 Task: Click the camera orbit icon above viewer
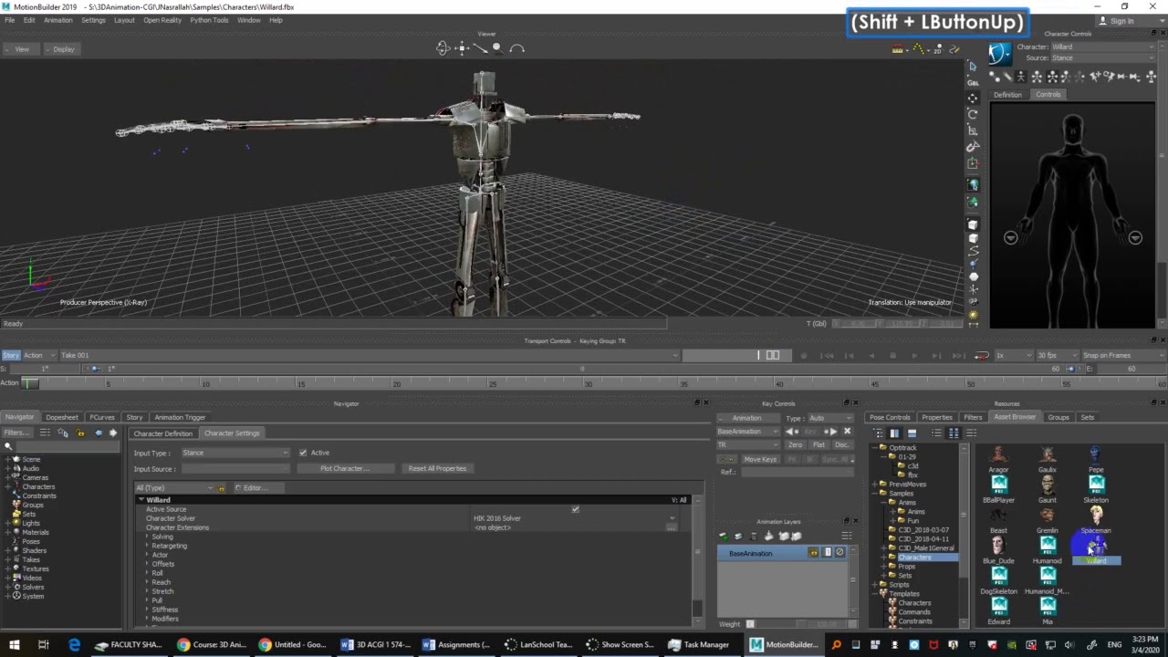(443, 47)
